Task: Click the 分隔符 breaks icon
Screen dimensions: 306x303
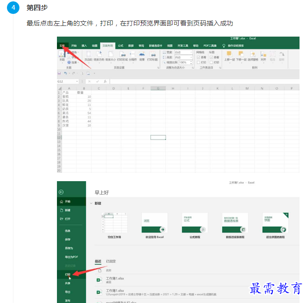Action: (133, 54)
